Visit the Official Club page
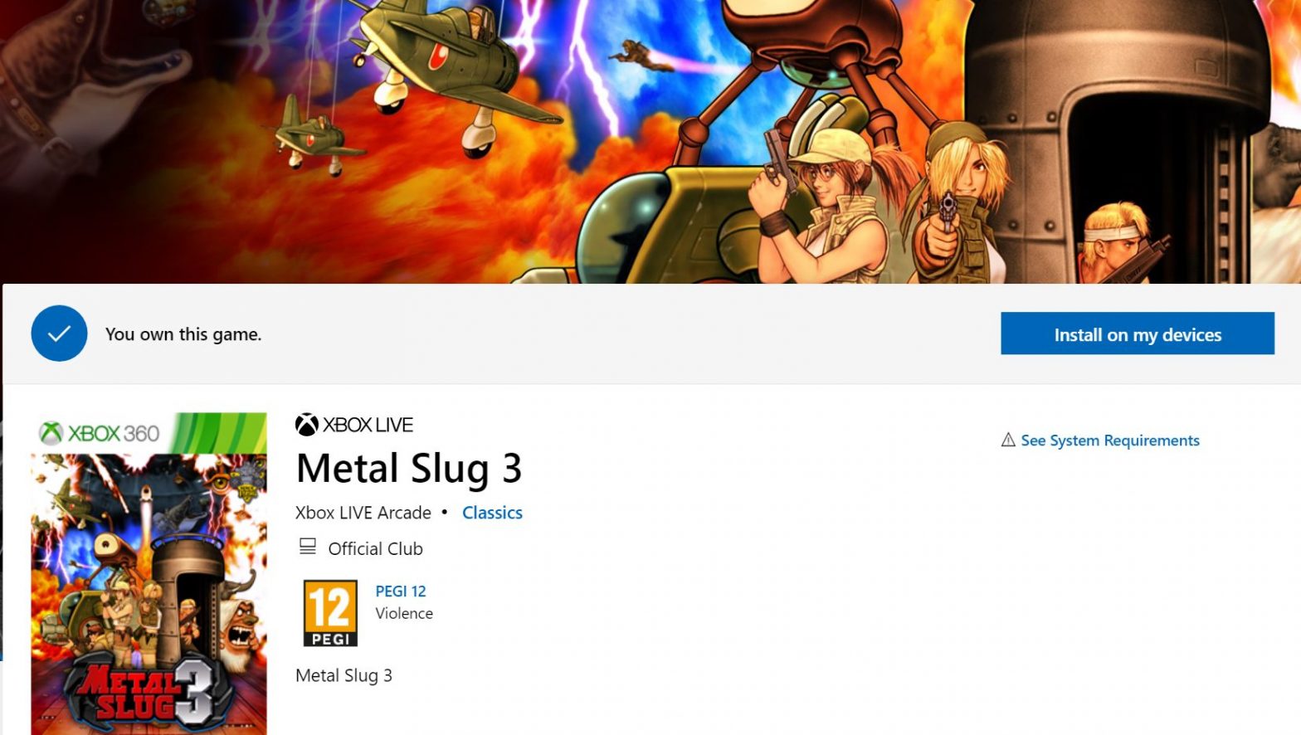Image resolution: width=1301 pixels, height=735 pixels. point(375,548)
